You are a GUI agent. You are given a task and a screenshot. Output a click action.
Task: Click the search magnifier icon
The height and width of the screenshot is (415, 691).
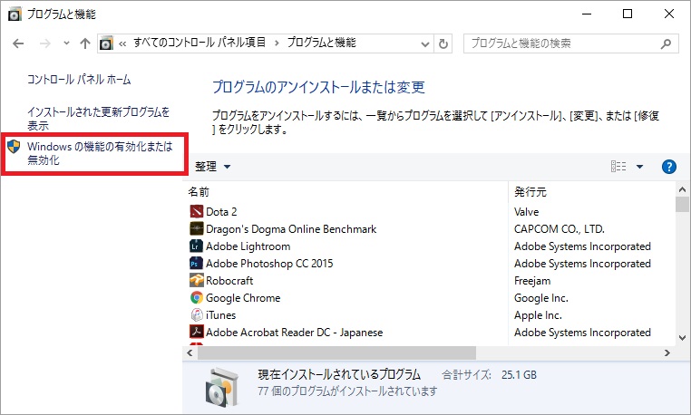click(x=666, y=43)
